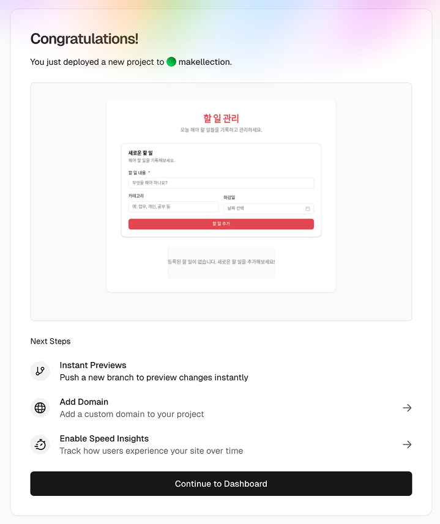This screenshot has height=524, width=440.
Task: Open Enable Speed Insights step
Action: tap(104, 438)
